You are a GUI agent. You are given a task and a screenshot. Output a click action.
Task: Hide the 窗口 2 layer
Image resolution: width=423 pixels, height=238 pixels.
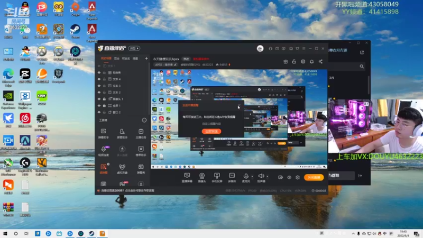pos(99,112)
